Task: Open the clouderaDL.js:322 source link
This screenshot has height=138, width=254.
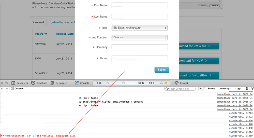Action: click(x=241, y=117)
